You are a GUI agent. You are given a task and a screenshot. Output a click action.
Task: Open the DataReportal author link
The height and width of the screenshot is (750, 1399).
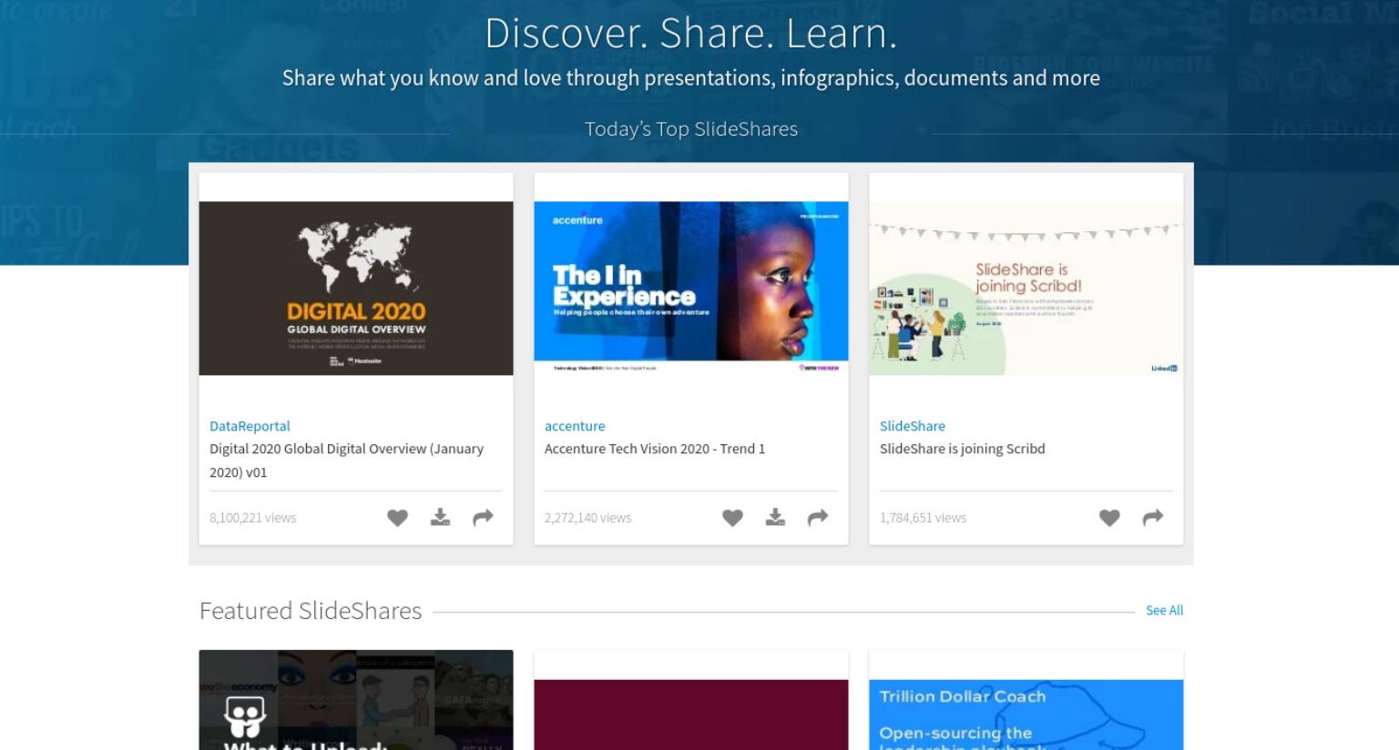250,426
